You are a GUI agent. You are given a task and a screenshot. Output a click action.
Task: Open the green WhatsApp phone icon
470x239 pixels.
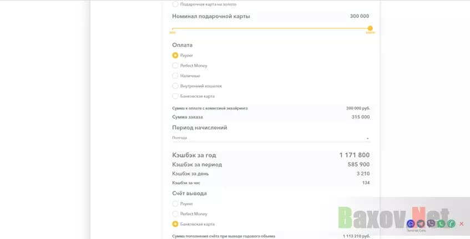click(441, 223)
